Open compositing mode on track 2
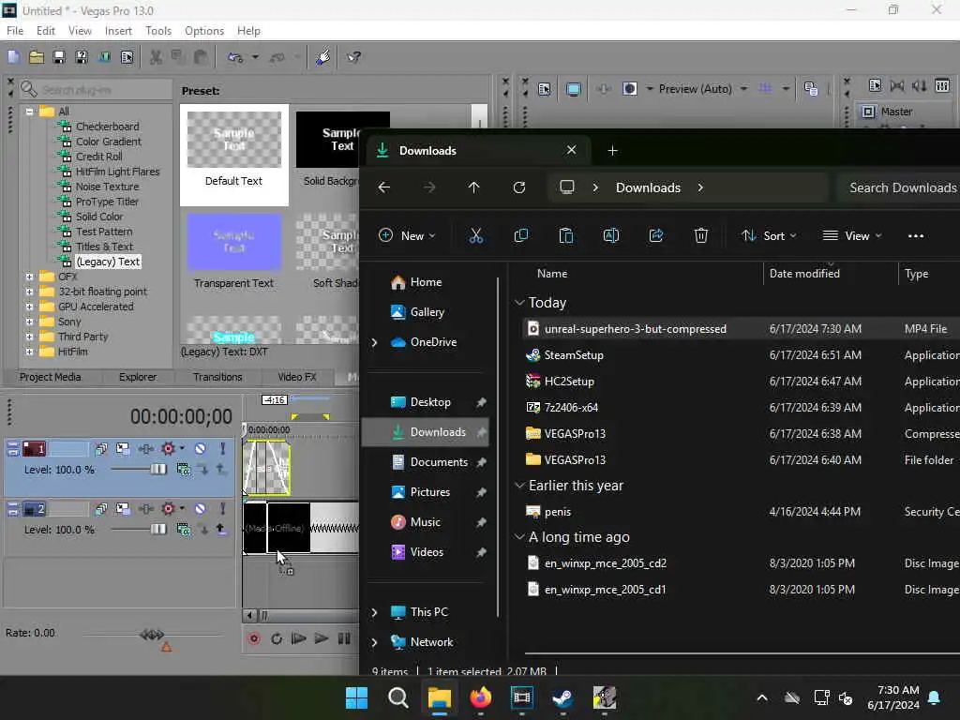This screenshot has height=720, width=960. (183, 530)
